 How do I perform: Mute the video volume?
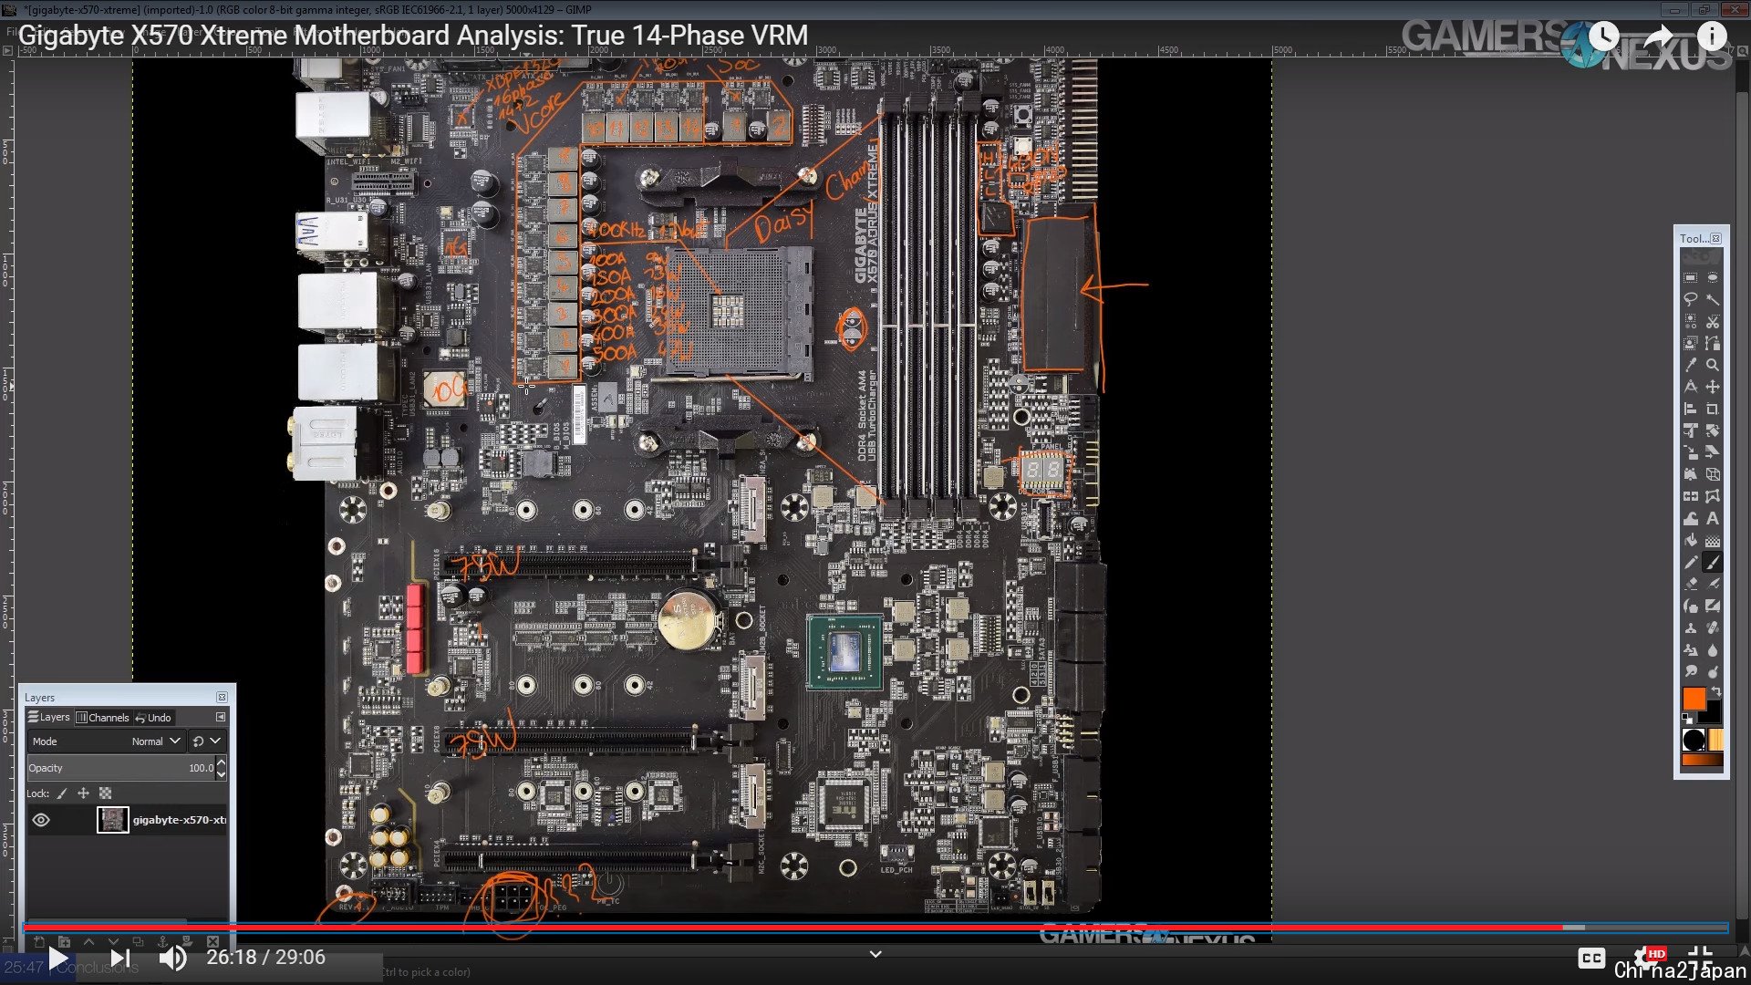172,958
